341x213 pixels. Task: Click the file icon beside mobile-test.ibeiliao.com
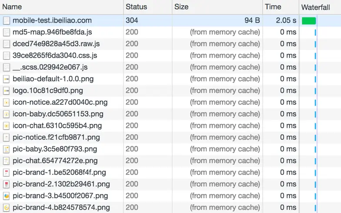point(6,21)
